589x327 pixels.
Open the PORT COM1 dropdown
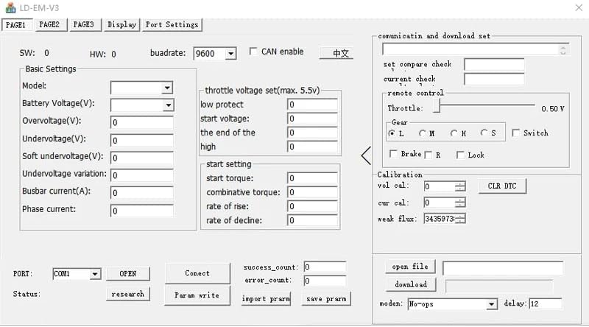(x=95, y=274)
